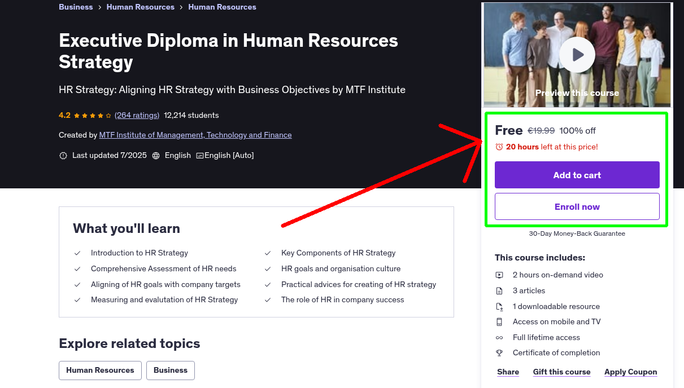Click Gift this course
This screenshot has width=684, height=388.
coord(562,372)
